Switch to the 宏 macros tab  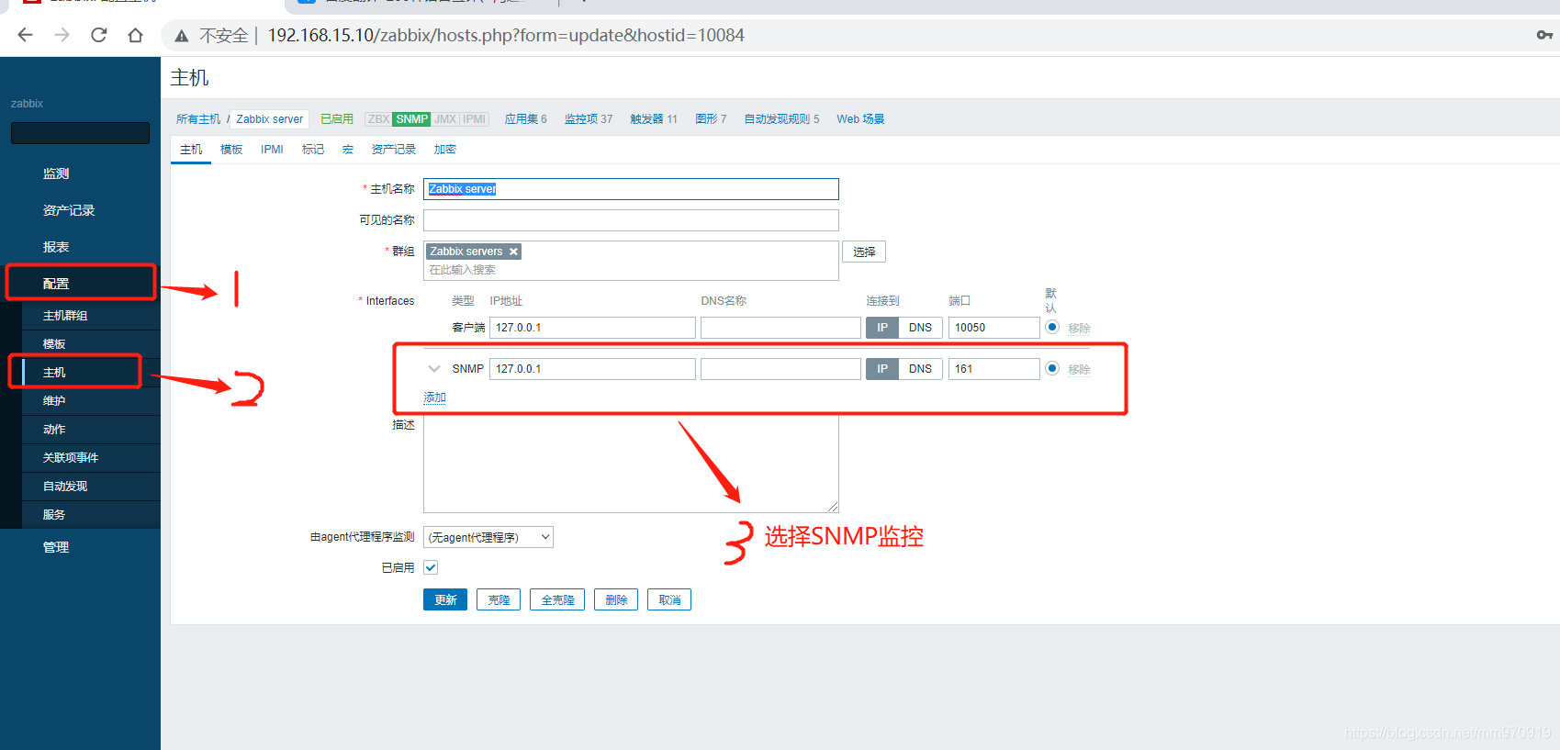[348, 150]
